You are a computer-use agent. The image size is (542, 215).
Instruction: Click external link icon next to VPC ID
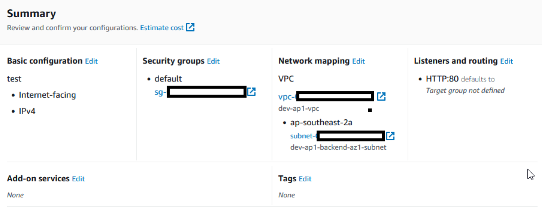point(381,97)
